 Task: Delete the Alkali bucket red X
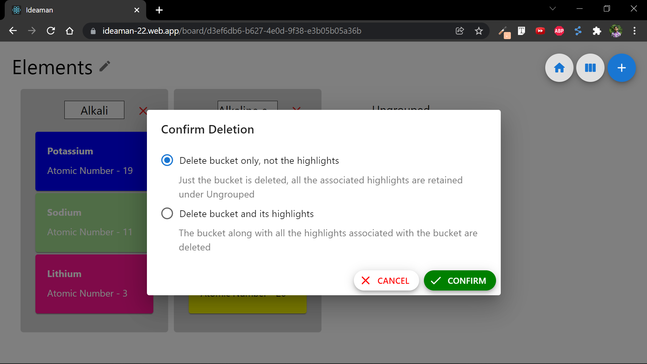[143, 111]
